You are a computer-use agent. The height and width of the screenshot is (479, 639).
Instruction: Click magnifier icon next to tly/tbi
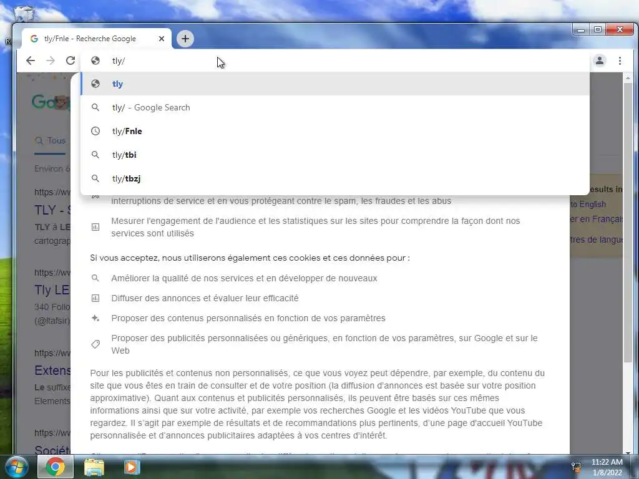pos(95,155)
